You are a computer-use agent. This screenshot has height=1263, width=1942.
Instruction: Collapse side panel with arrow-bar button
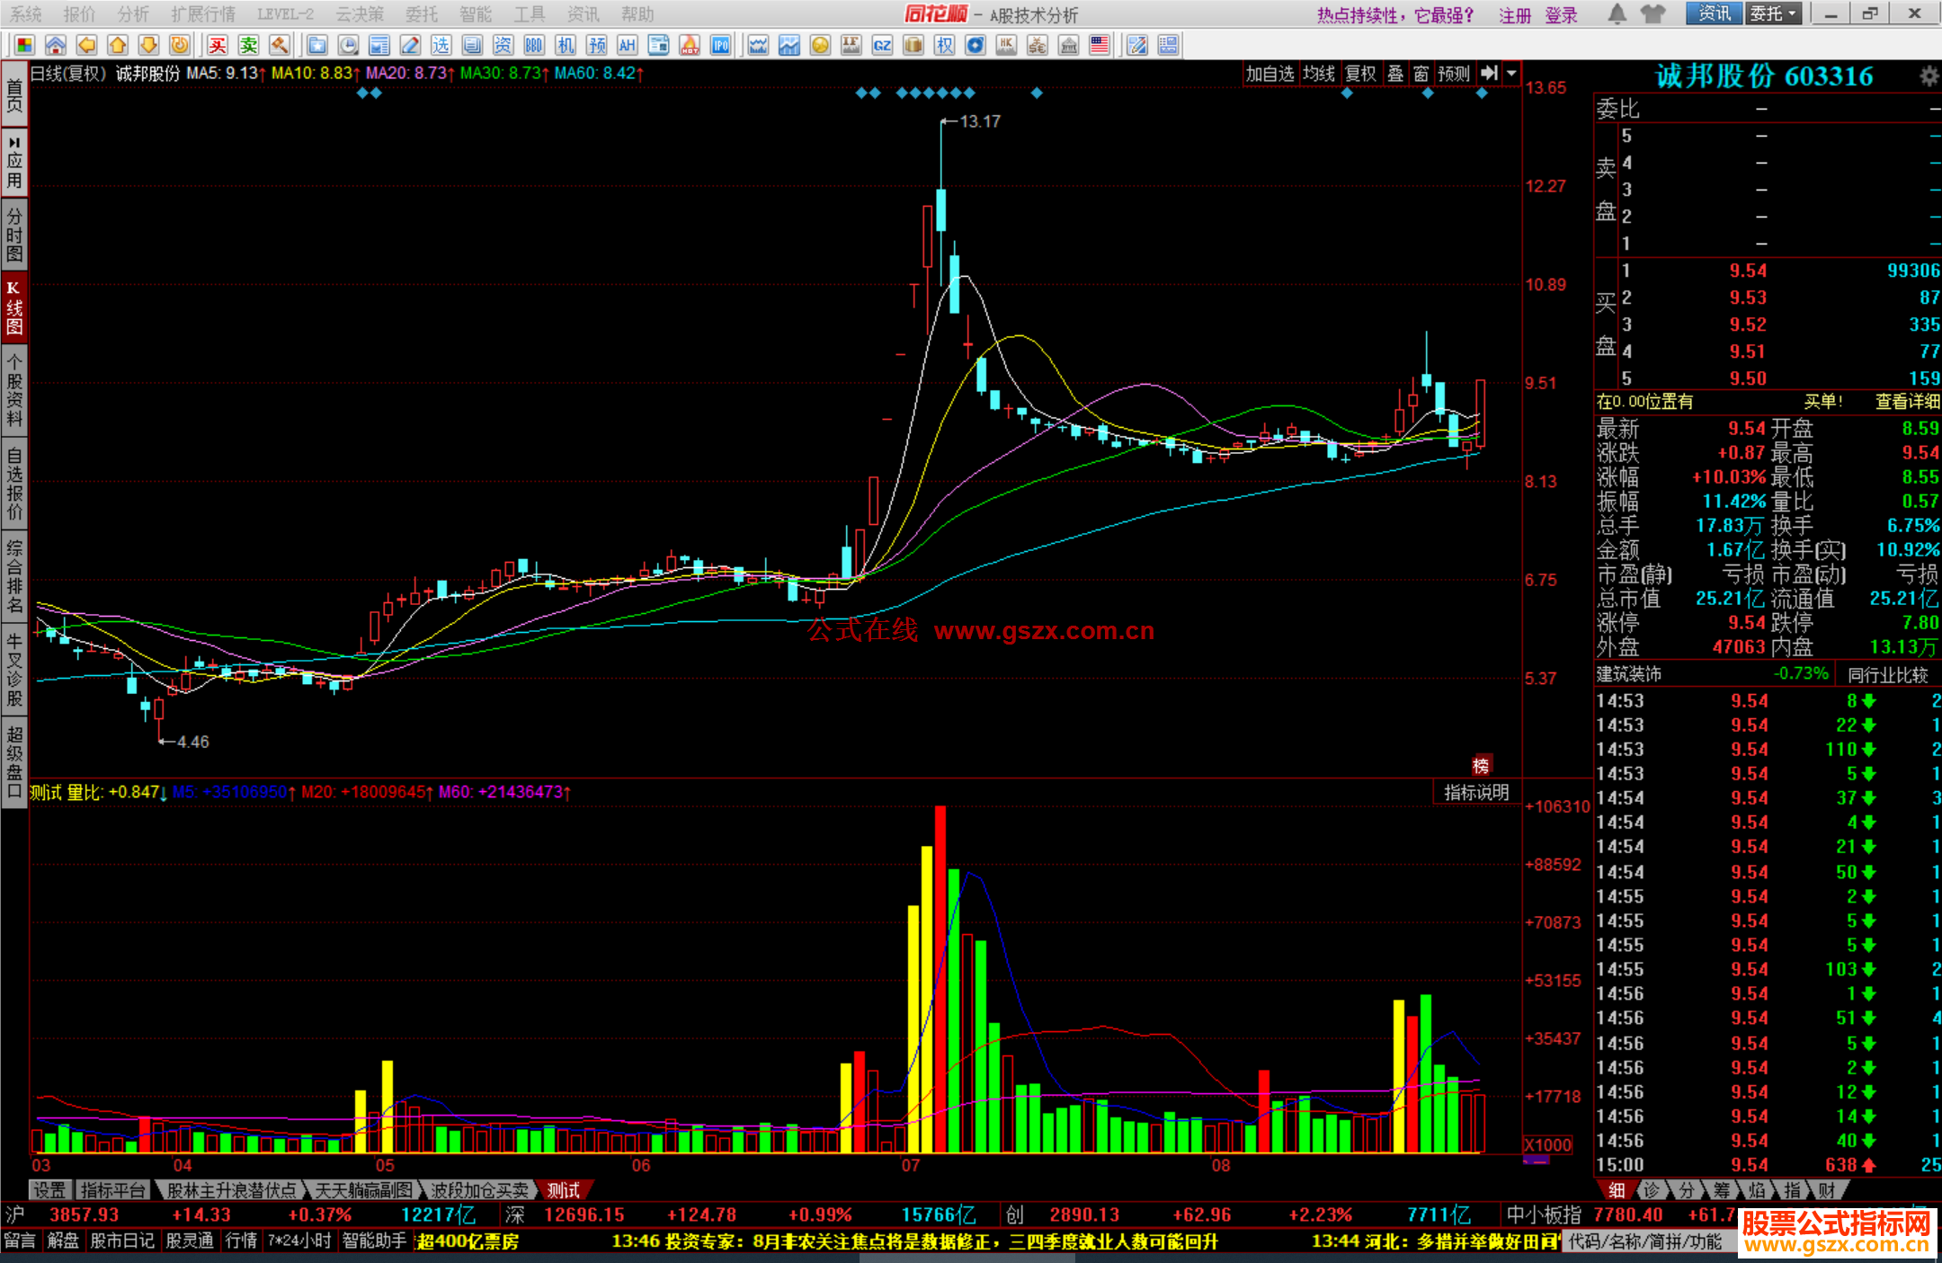coord(1490,74)
